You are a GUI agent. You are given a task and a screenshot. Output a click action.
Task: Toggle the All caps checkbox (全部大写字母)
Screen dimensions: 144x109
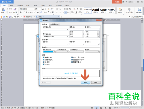[x=72, y=60]
